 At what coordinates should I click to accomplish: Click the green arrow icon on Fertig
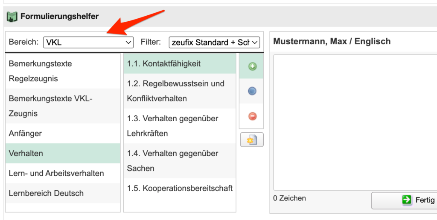(407, 200)
